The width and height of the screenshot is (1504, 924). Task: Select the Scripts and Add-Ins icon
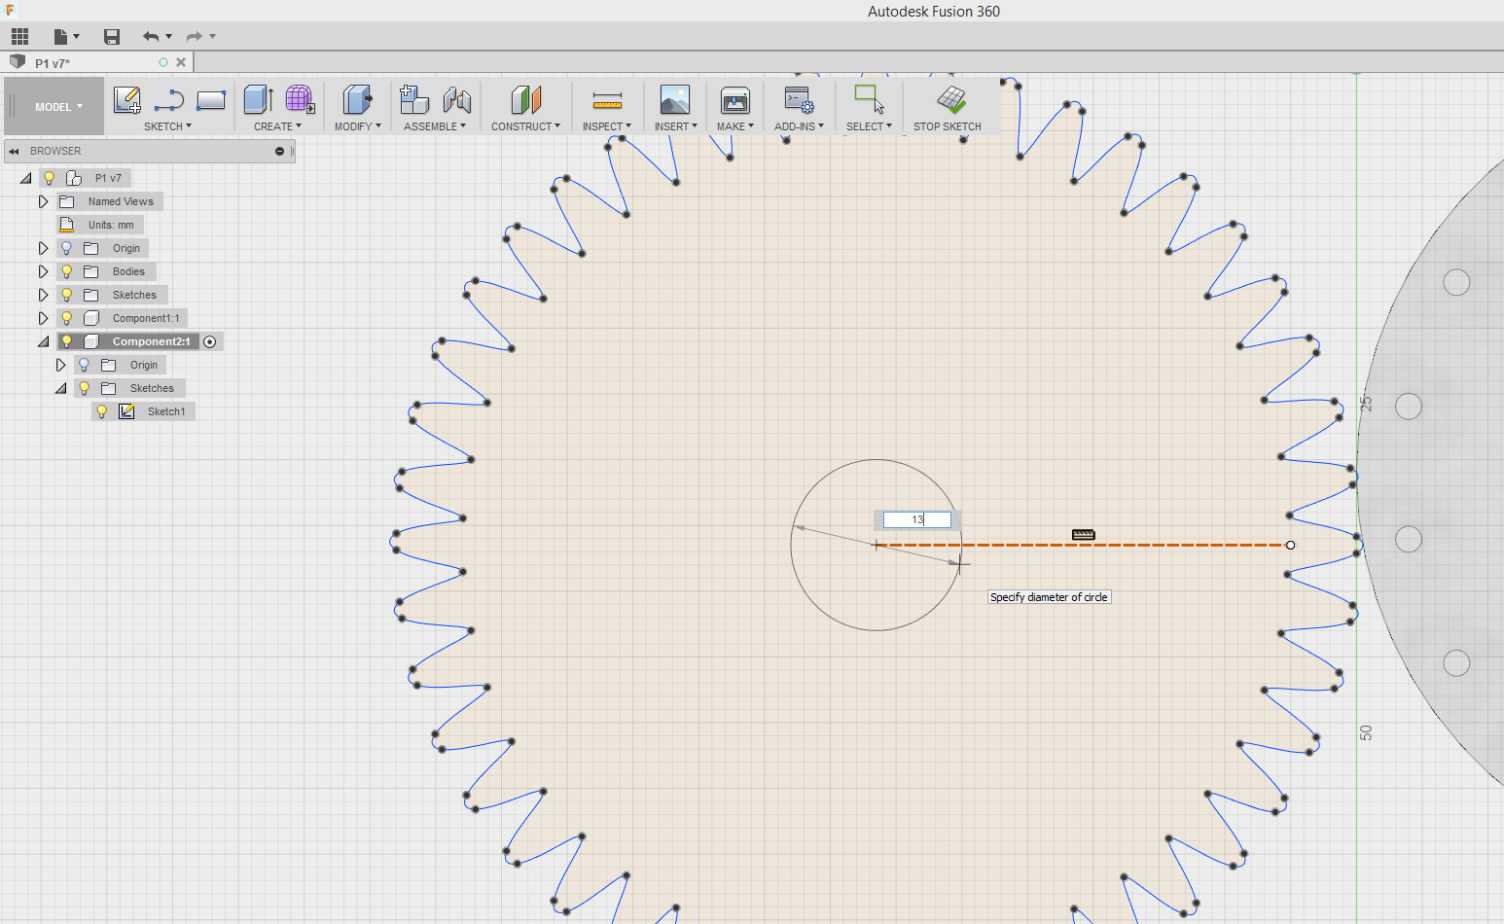(799, 99)
